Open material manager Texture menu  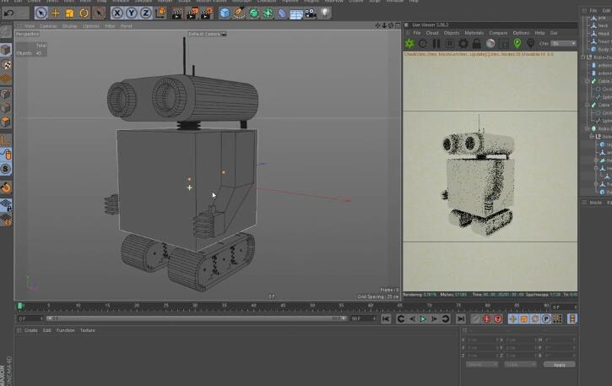(88, 330)
